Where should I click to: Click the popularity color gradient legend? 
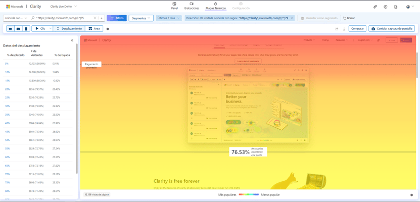point(249,195)
